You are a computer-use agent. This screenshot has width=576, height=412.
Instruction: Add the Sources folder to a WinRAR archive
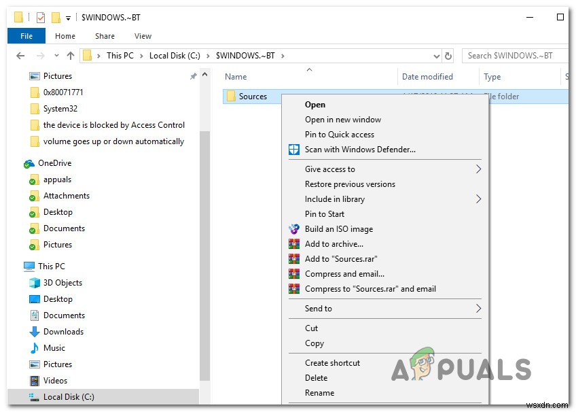click(334, 244)
